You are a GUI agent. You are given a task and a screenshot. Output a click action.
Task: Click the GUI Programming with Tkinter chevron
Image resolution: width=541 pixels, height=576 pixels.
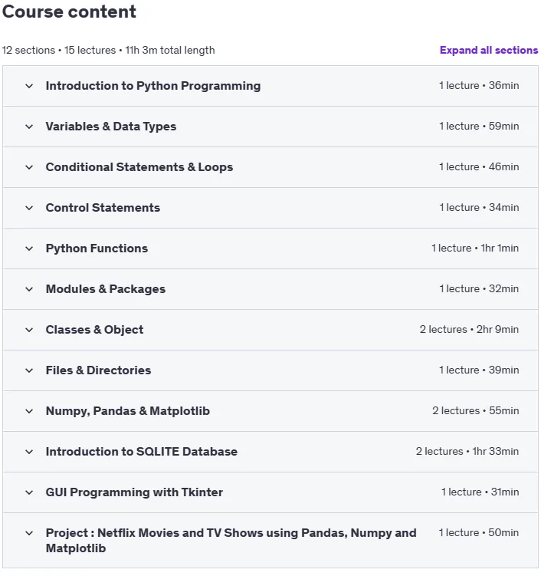click(29, 492)
